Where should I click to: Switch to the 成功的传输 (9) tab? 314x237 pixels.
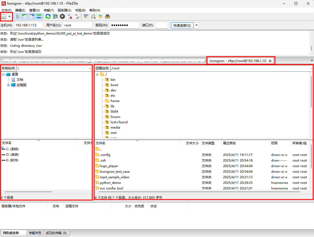[x=56, y=233]
